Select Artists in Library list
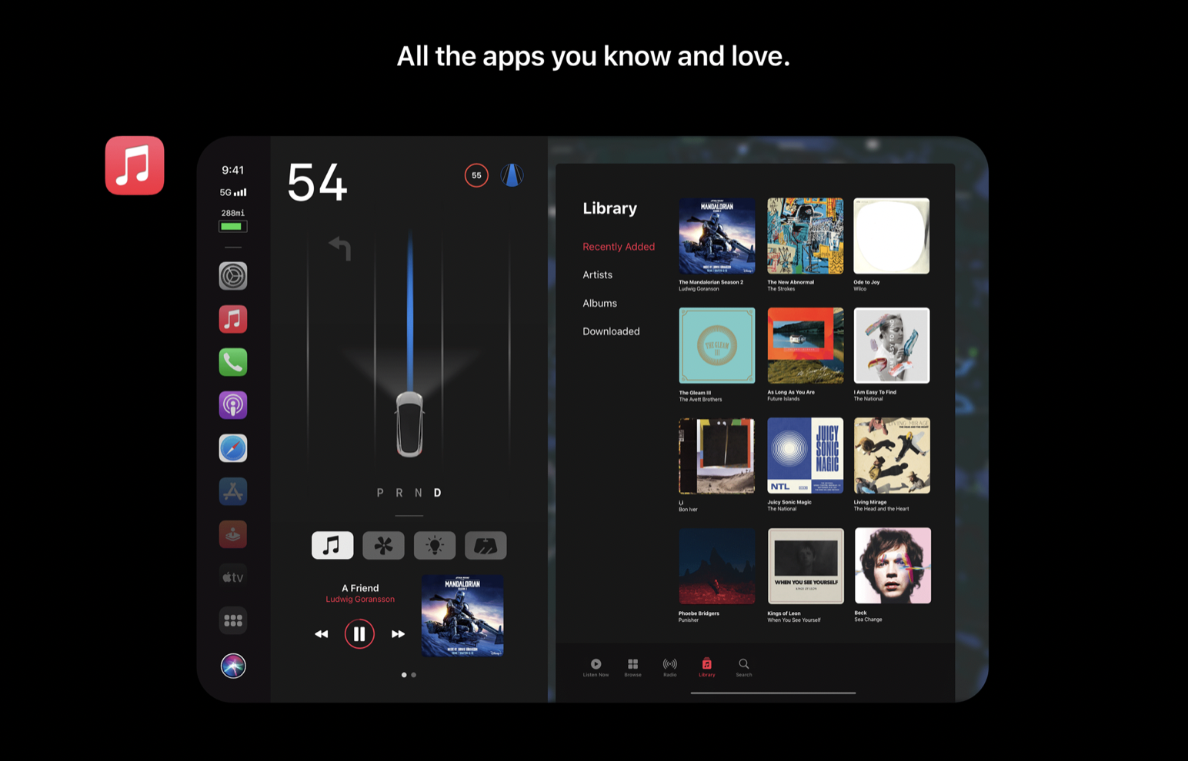 [x=597, y=274]
